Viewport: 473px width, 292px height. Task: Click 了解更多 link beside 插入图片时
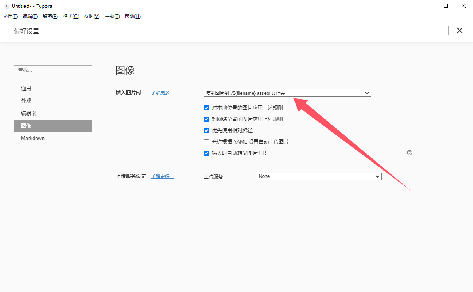coord(163,93)
